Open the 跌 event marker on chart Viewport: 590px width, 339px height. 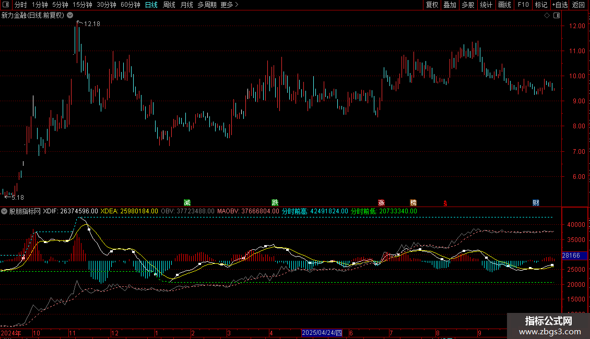tap(275, 203)
